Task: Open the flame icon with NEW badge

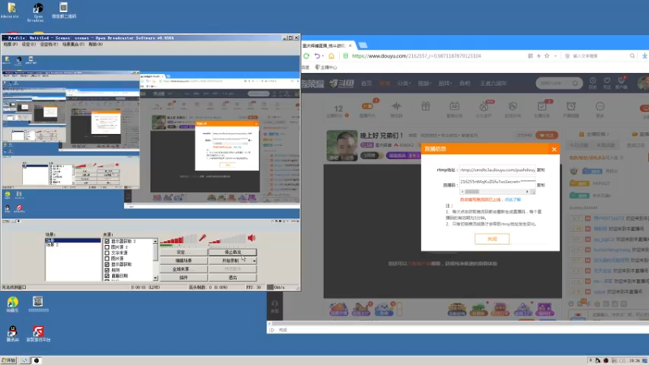Action: [484, 106]
